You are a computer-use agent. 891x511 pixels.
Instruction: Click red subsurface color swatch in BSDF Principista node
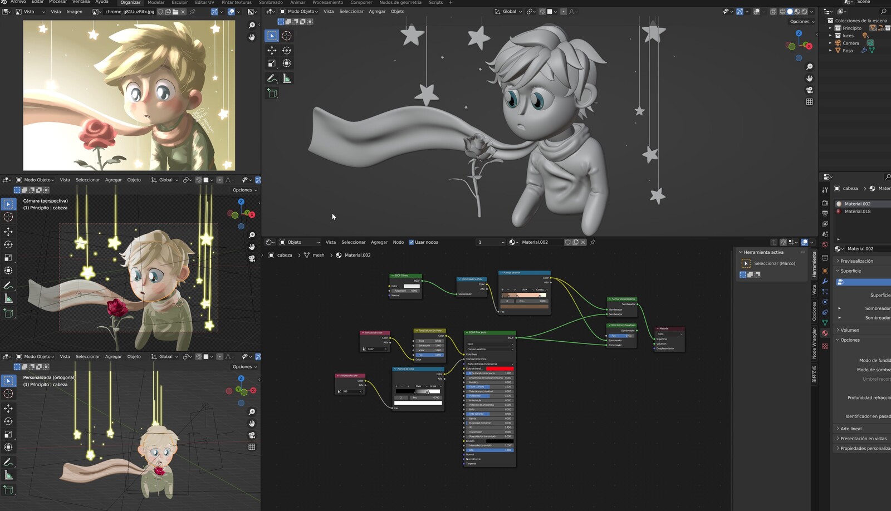coord(500,368)
